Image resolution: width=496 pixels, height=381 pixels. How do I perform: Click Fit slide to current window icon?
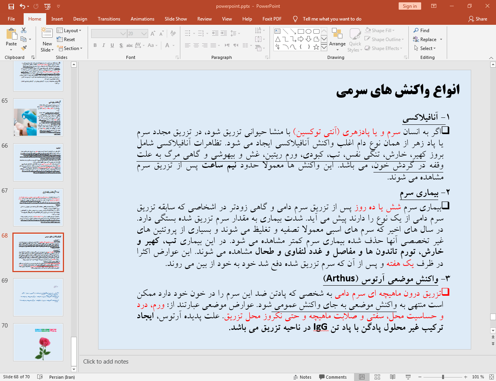tap(491, 377)
